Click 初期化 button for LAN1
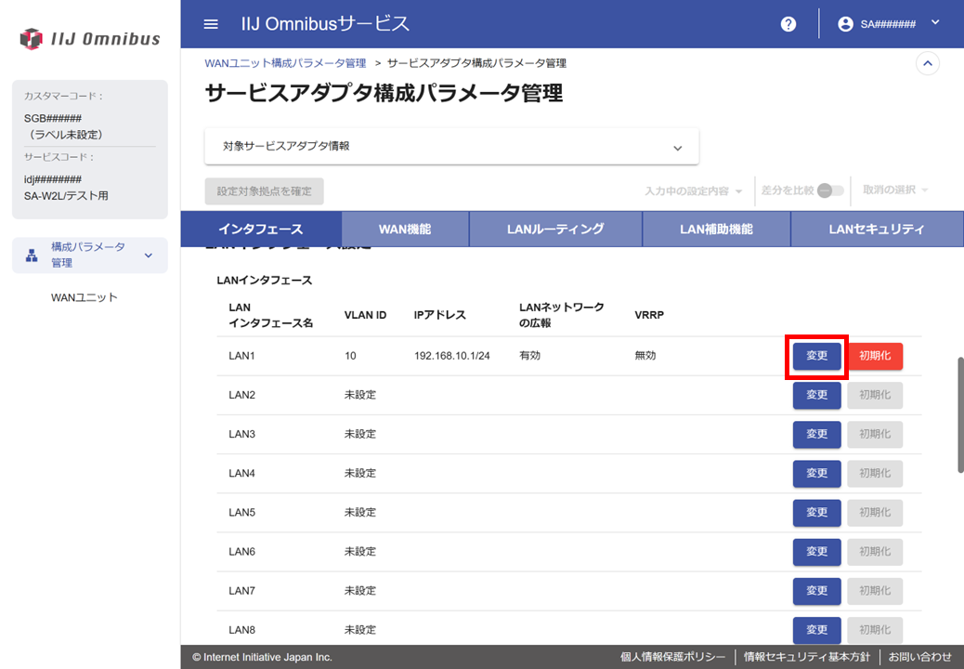Screen dimensions: 964x669 click(875, 356)
